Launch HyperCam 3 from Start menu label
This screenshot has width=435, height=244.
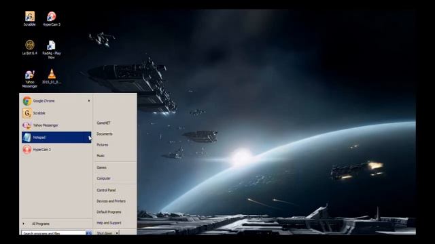42,150
